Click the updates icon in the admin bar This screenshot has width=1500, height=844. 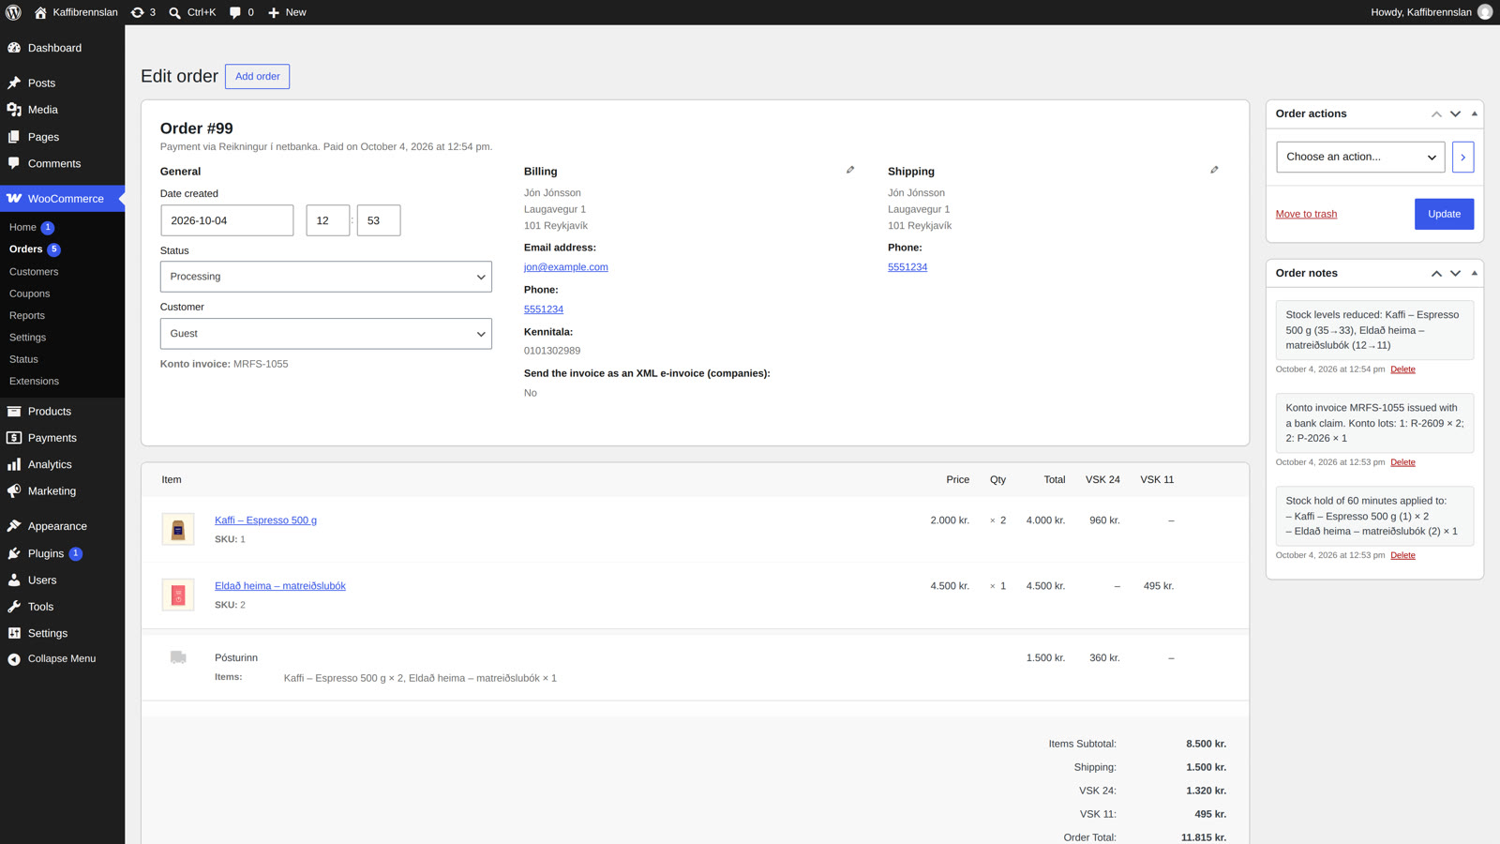click(143, 12)
